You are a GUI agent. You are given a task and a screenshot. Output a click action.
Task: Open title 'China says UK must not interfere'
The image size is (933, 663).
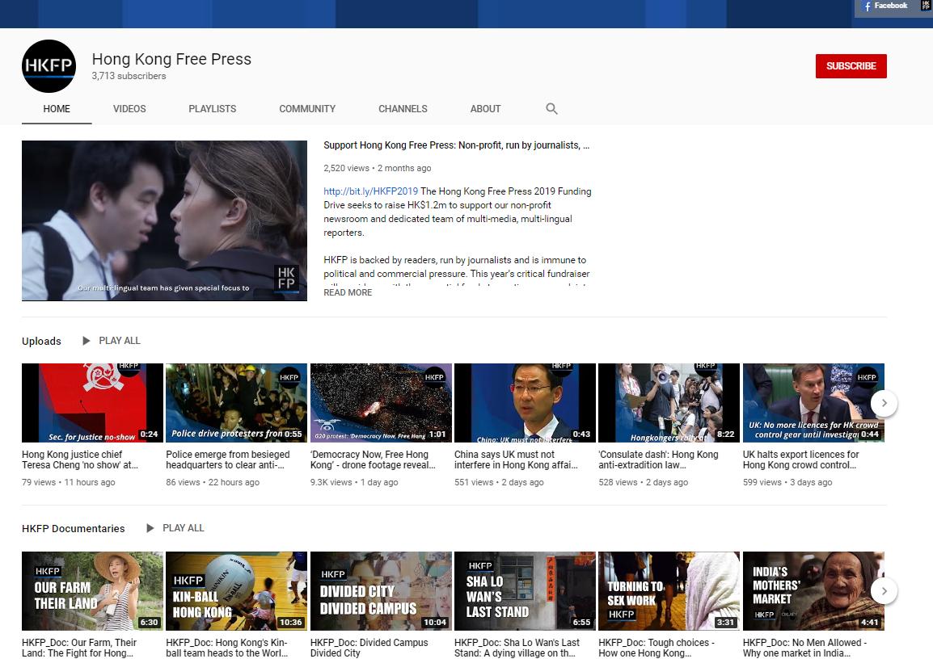tap(516, 459)
